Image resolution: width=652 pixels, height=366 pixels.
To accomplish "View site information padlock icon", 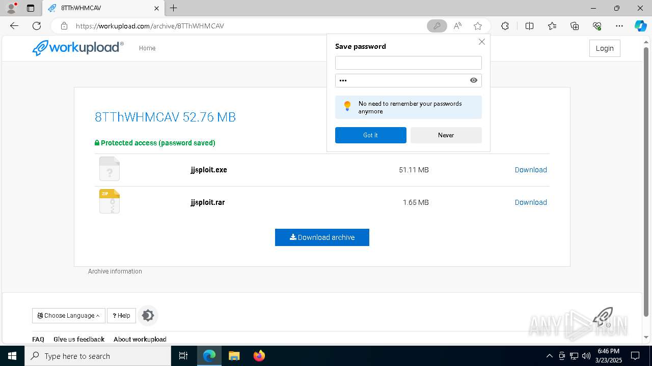I will click(64, 26).
